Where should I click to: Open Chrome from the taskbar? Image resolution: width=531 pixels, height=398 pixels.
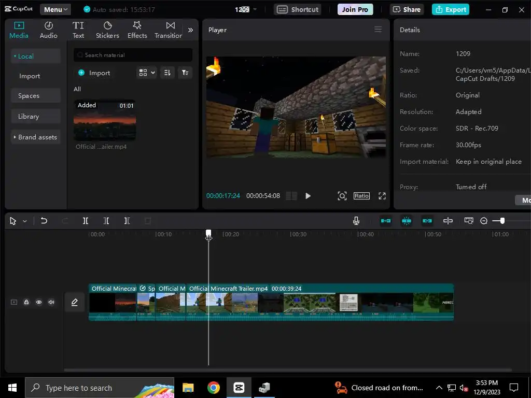pyautogui.click(x=213, y=388)
